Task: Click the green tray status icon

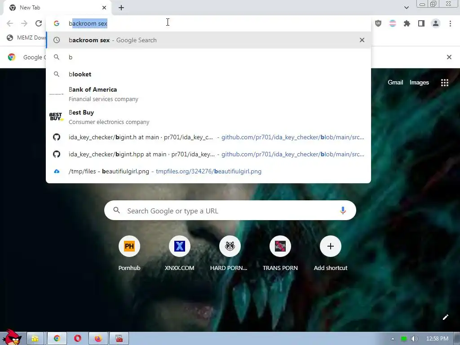Action: coord(404,339)
